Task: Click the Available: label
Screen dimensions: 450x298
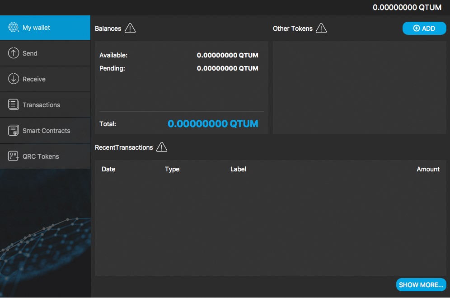Action: coord(113,55)
